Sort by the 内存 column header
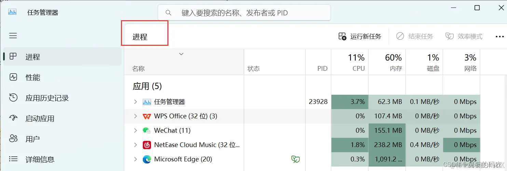 click(387, 62)
